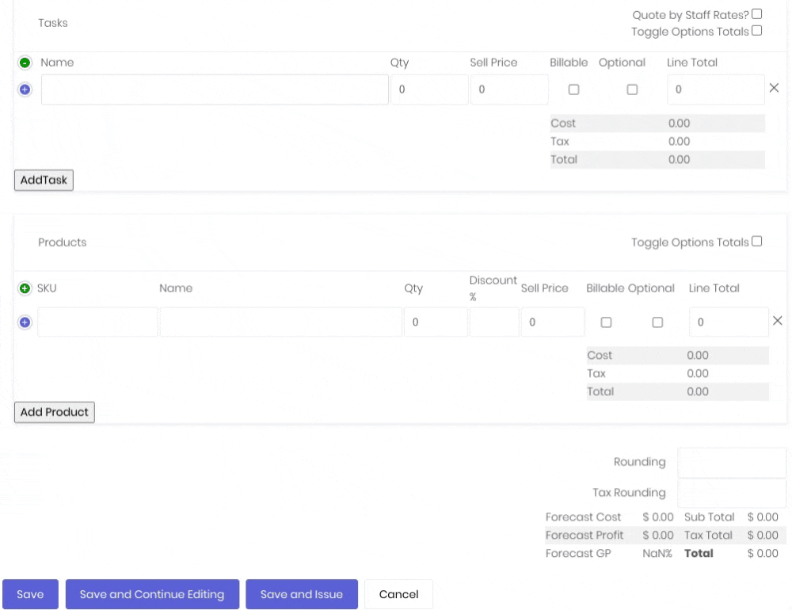Screen dimensions: 792x610
Task: Click the green icon in Tasks header row
Action: pyautogui.click(x=25, y=63)
